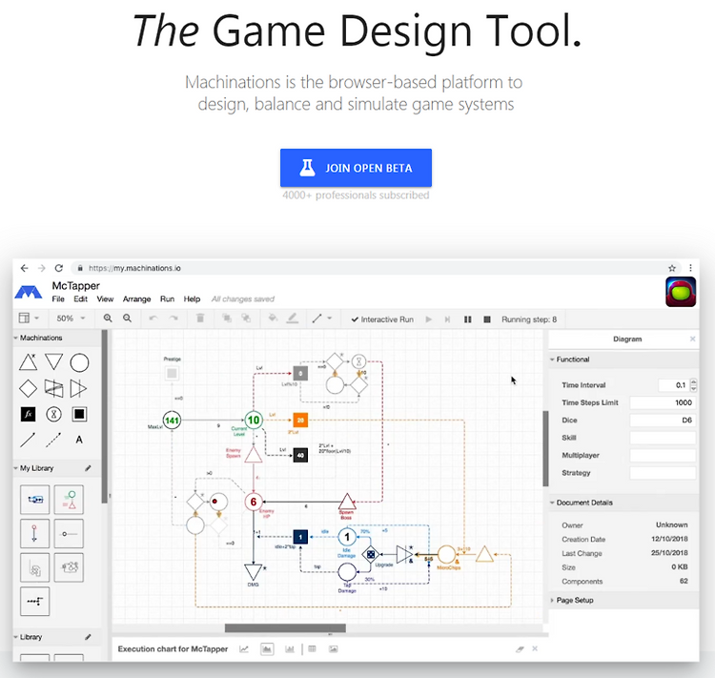This screenshot has width=715, height=678.
Task: Select the Gate diamond node tool
Action: tap(29, 389)
